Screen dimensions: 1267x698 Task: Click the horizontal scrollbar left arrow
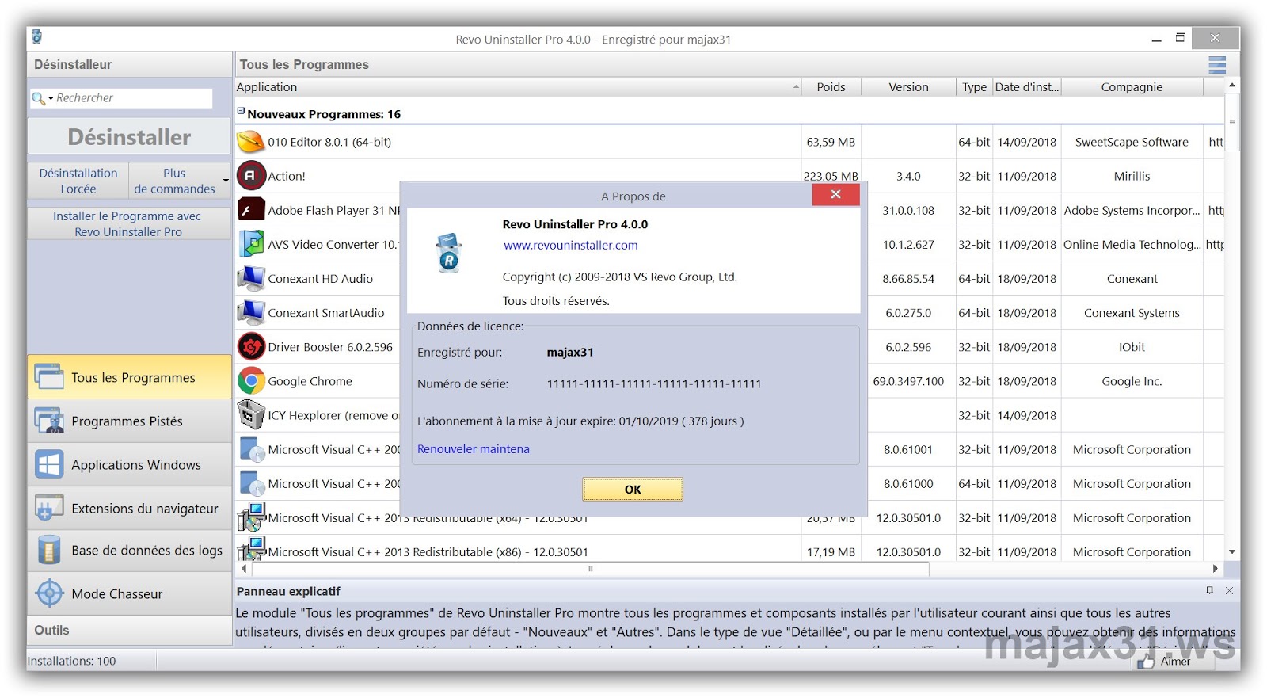pos(244,569)
